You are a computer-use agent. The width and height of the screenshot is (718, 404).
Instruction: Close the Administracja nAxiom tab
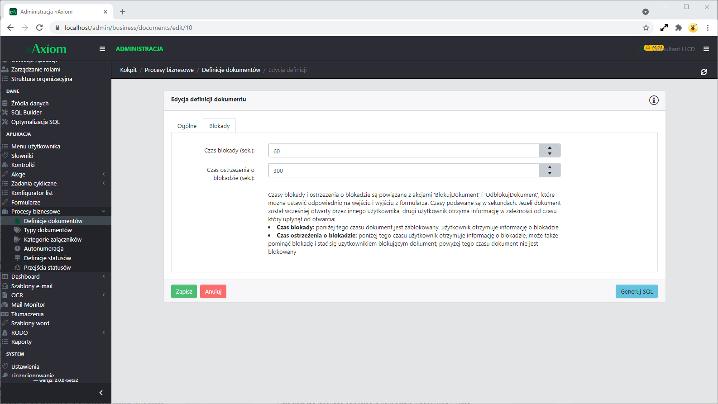click(105, 12)
